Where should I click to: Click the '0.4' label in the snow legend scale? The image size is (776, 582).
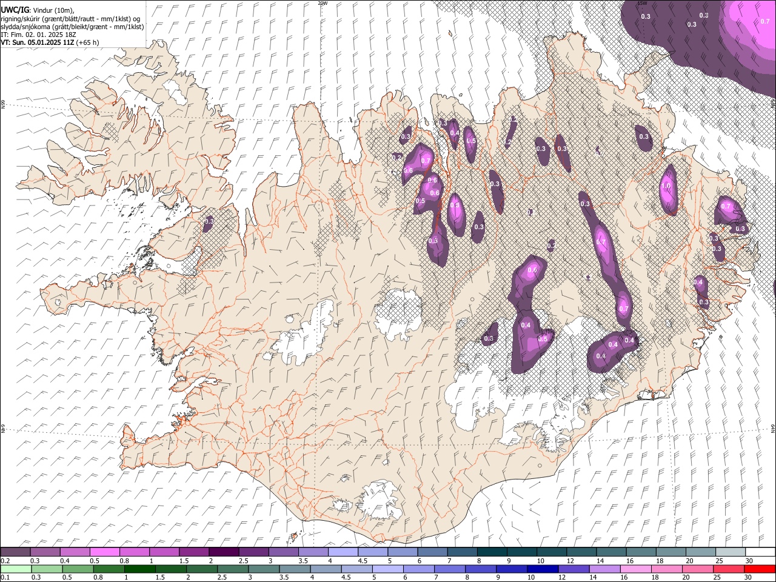point(64,561)
